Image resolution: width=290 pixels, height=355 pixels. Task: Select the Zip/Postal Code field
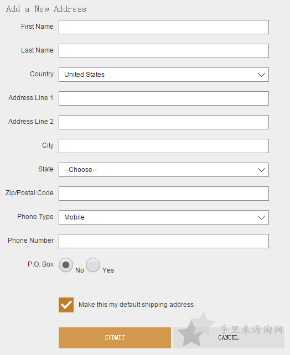coord(164,194)
